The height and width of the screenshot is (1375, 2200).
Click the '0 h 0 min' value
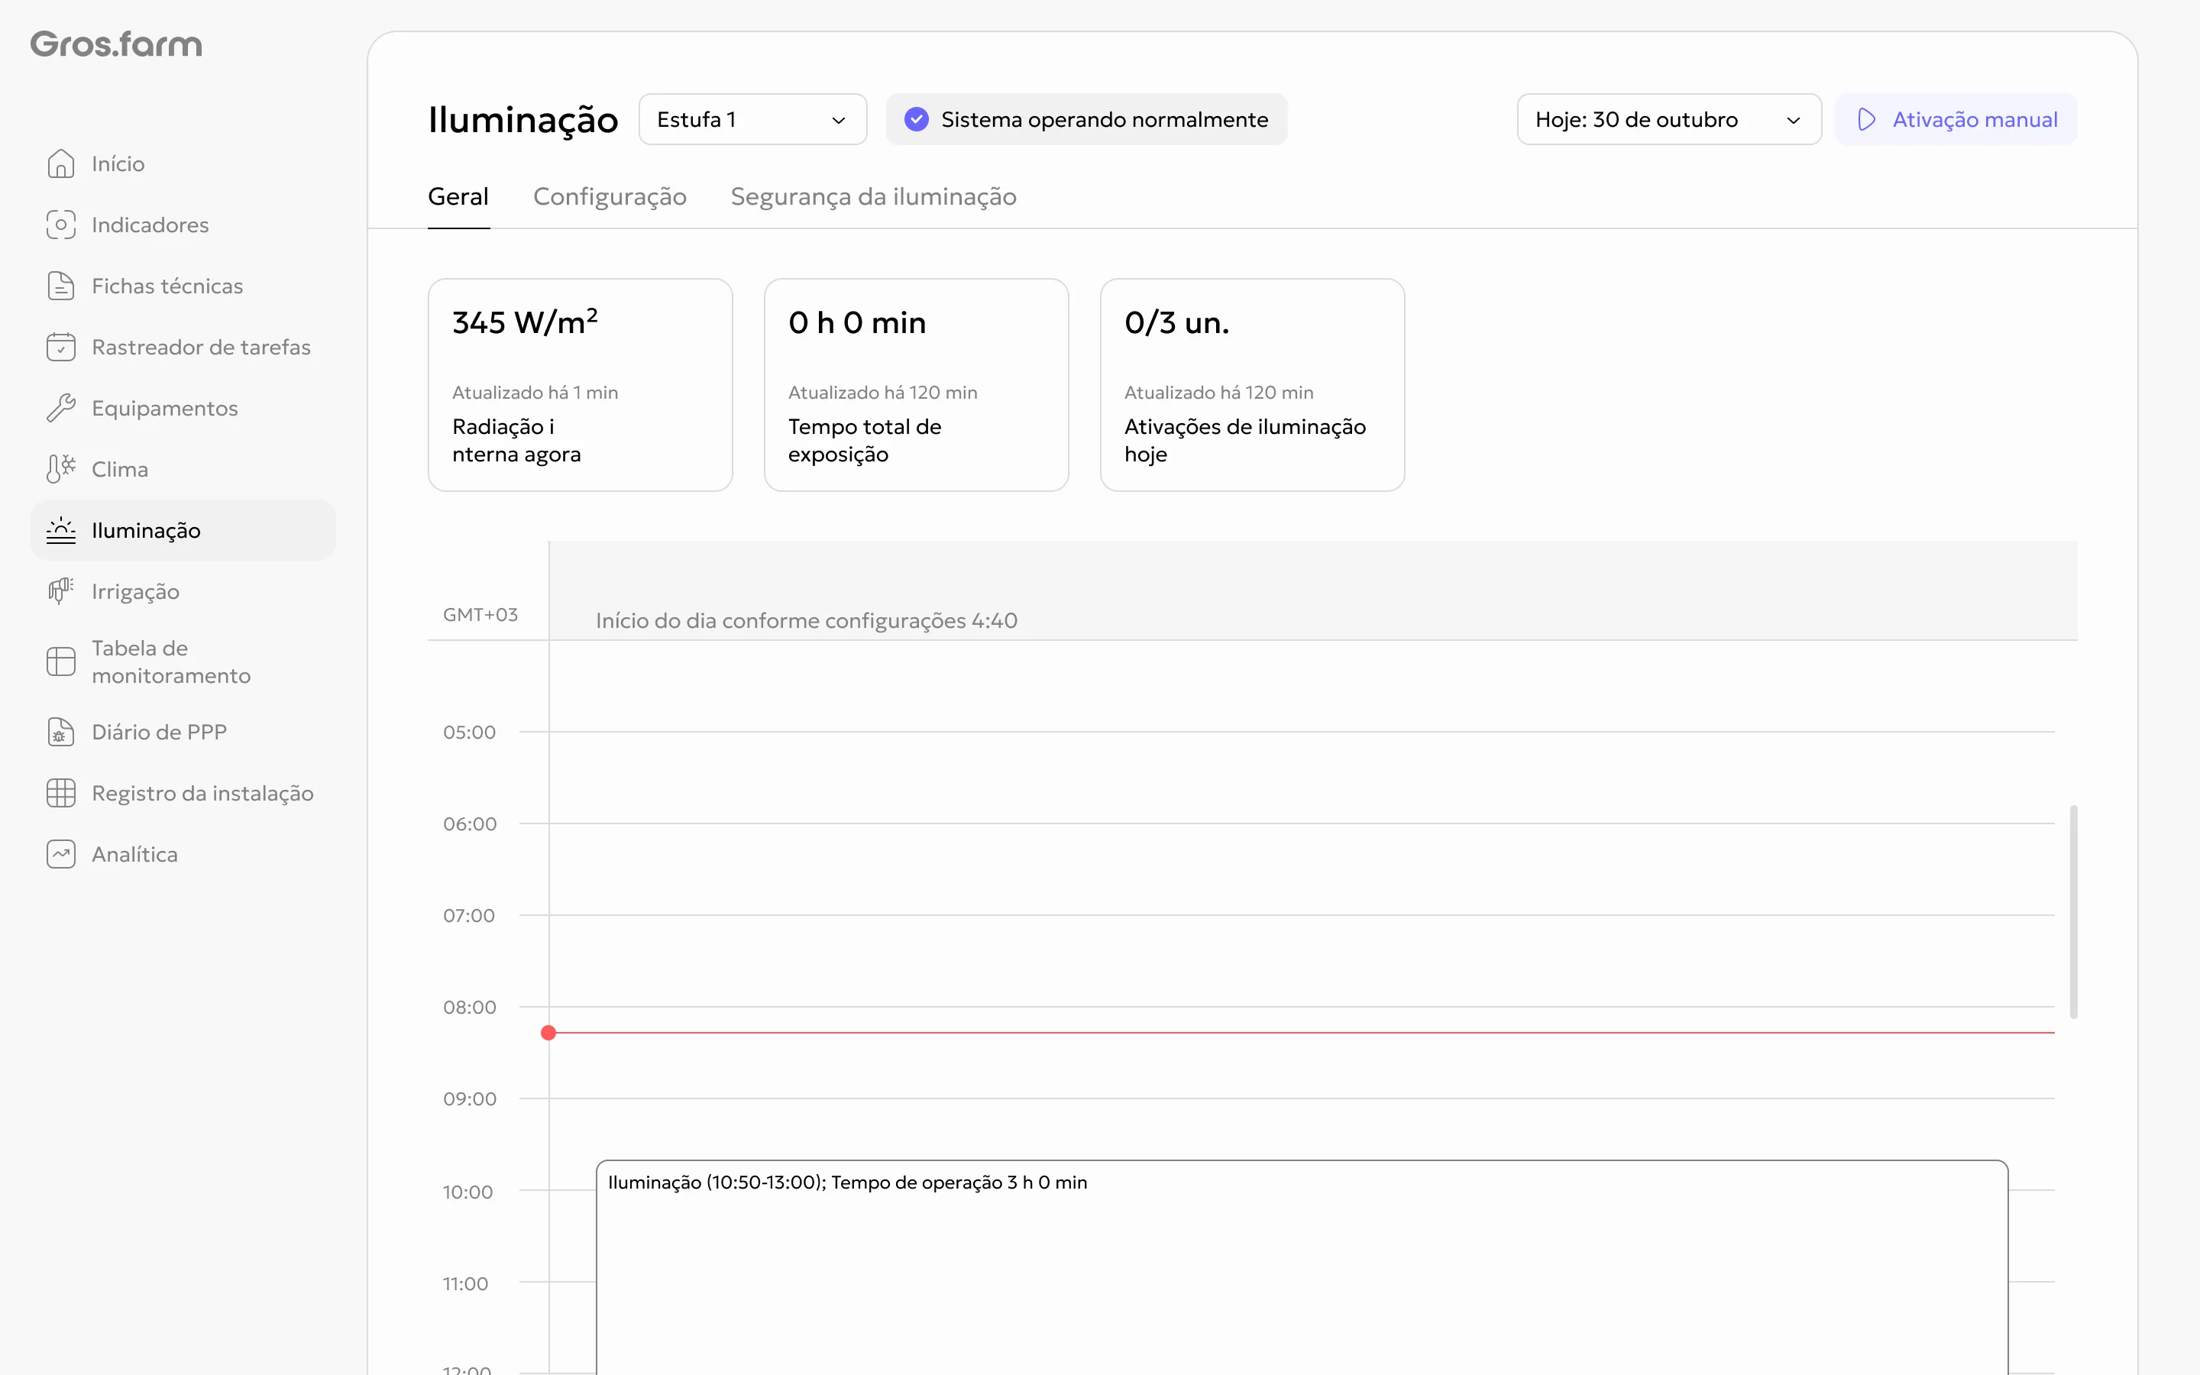click(857, 323)
